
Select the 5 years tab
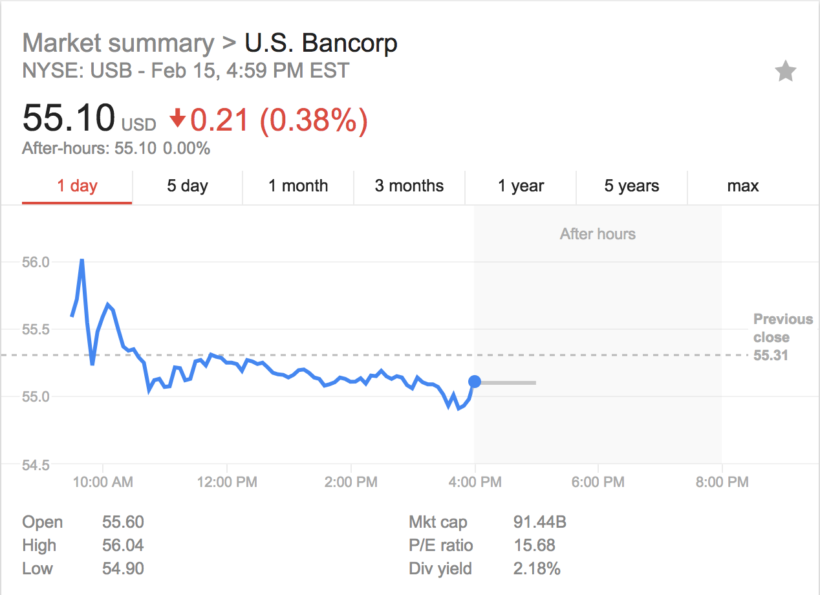(x=632, y=186)
